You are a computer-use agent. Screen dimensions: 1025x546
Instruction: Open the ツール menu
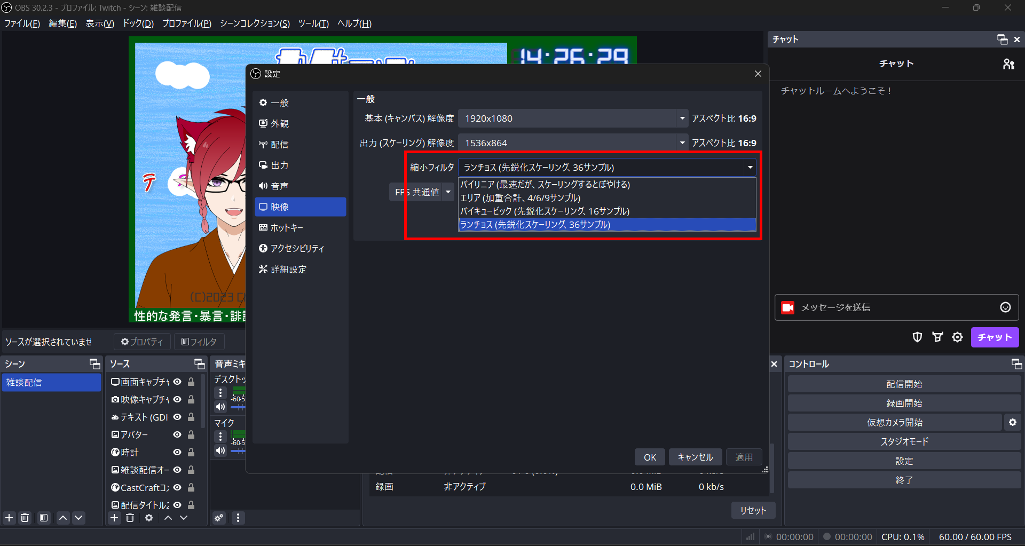(313, 23)
